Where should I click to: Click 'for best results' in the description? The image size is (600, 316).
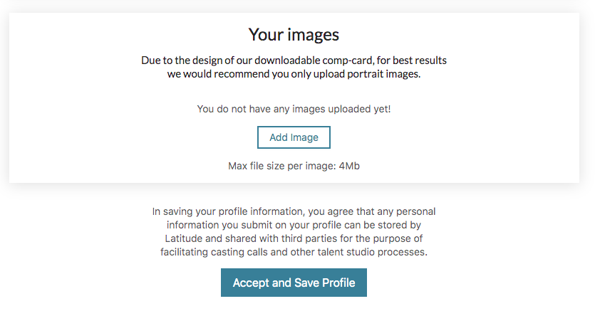click(x=411, y=60)
